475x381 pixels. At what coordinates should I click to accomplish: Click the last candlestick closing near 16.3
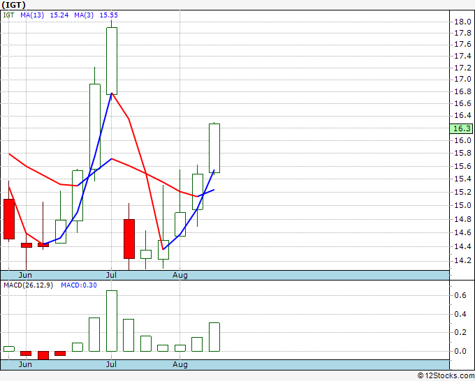pyautogui.click(x=214, y=149)
